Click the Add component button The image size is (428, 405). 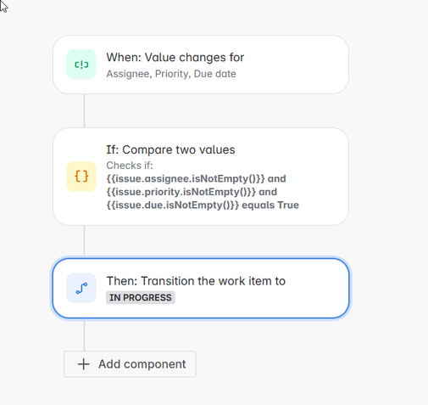[130, 364]
